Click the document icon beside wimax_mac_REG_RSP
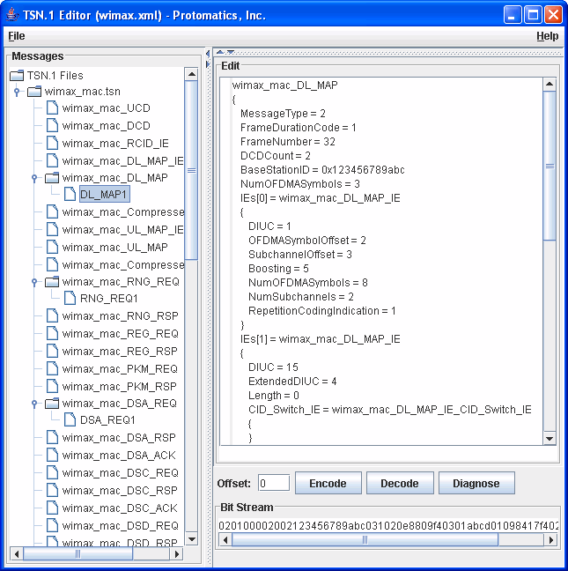Image resolution: width=568 pixels, height=571 pixels. pos(52,352)
